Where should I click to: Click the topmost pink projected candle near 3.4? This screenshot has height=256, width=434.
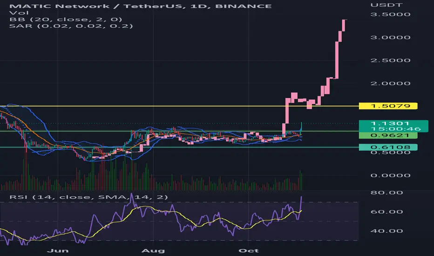(344, 26)
